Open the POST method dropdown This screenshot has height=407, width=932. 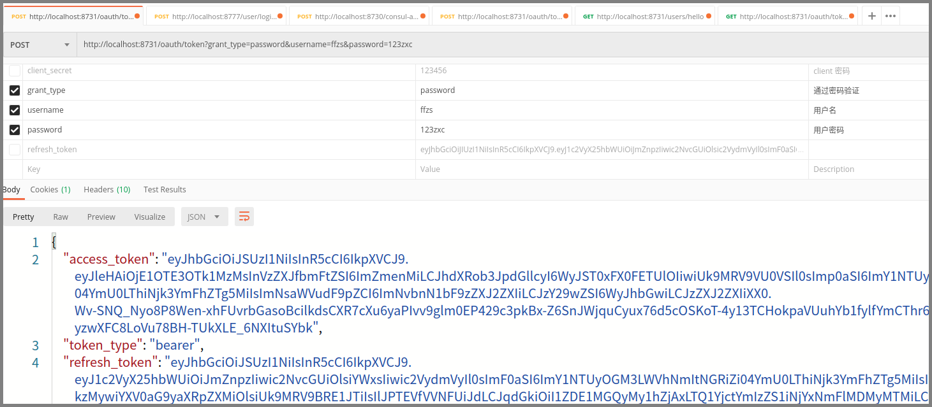point(40,45)
